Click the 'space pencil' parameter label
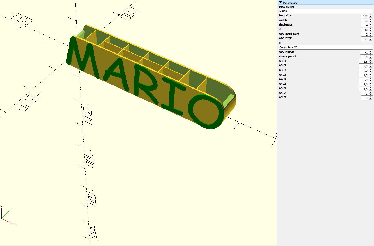 coord(288,56)
